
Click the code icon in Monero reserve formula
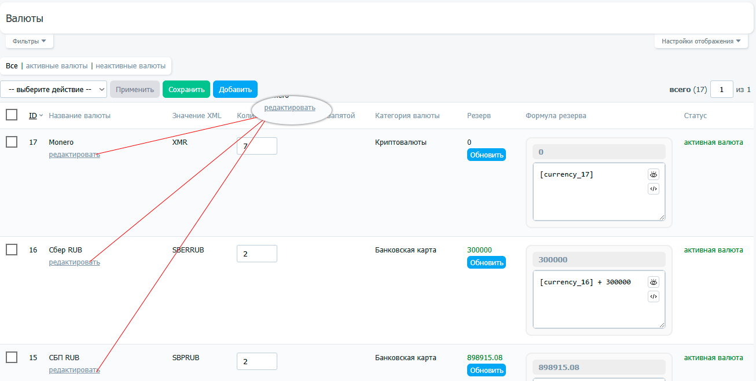point(654,189)
